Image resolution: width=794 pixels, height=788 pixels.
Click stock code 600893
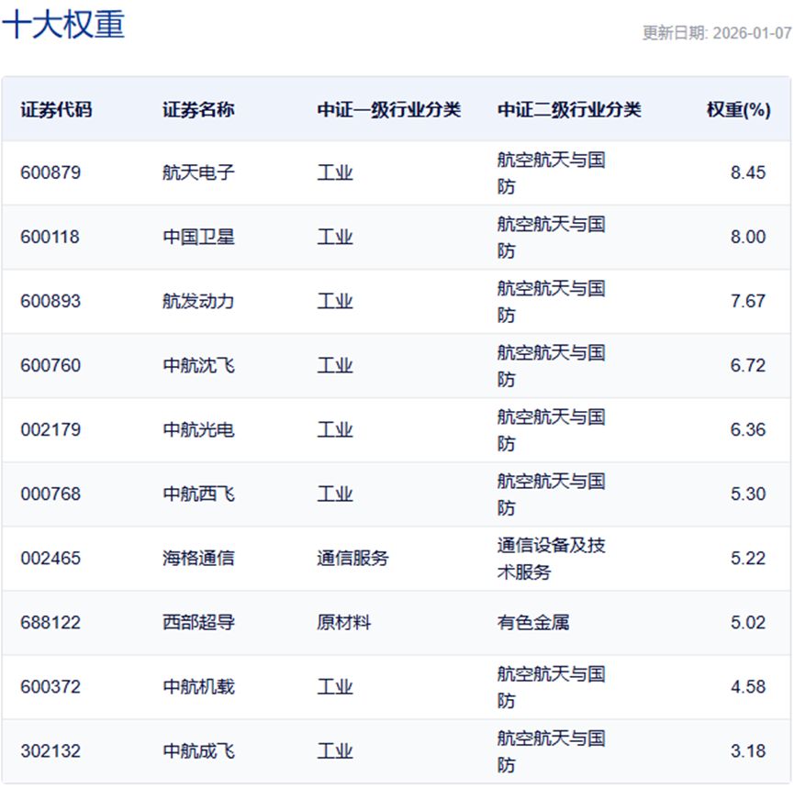point(50,301)
